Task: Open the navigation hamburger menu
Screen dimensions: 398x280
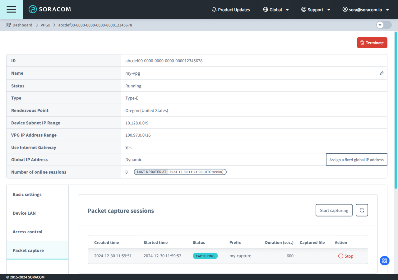Action: [11, 9]
